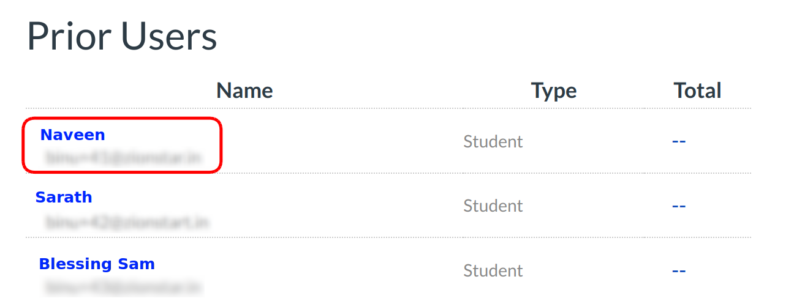Click the Type column header
Screen dimensions: 794x301
553,91
